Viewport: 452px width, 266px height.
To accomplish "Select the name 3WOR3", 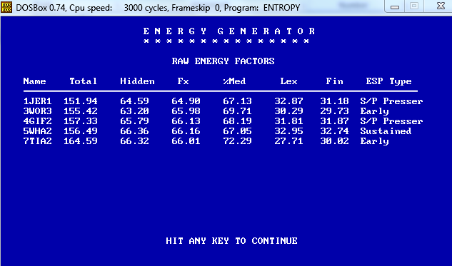I will click(37, 111).
